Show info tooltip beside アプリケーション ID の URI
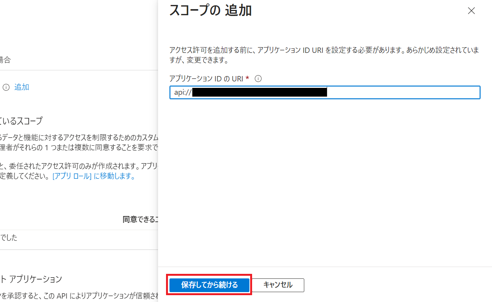 coord(258,78)
